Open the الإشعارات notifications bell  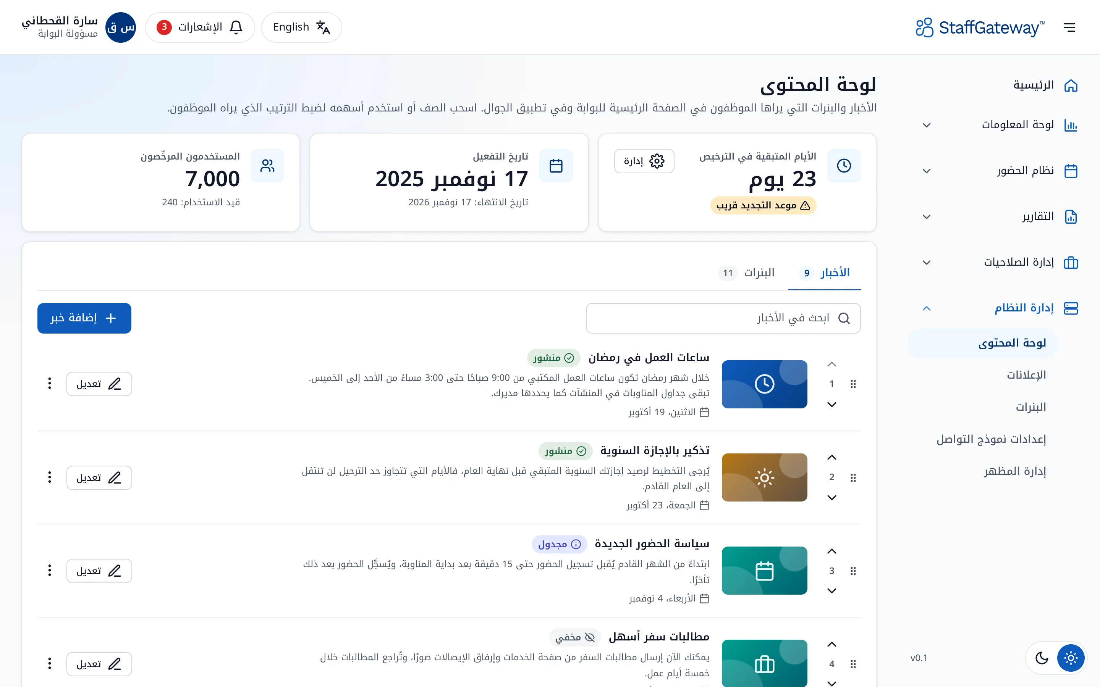[200, 27]
